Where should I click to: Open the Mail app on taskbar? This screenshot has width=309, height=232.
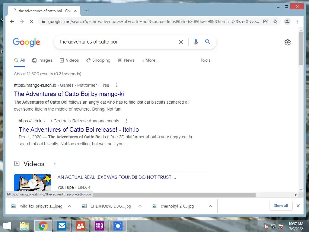coord(62,226)
